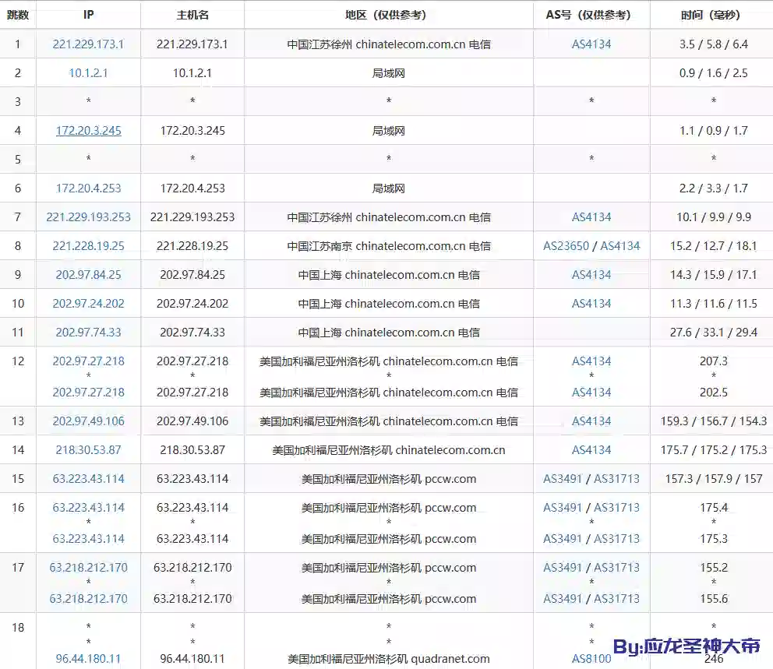Open IP link 202.97.49.106
Viewport: 773px width, 669px height.
(x=88, y=421)
